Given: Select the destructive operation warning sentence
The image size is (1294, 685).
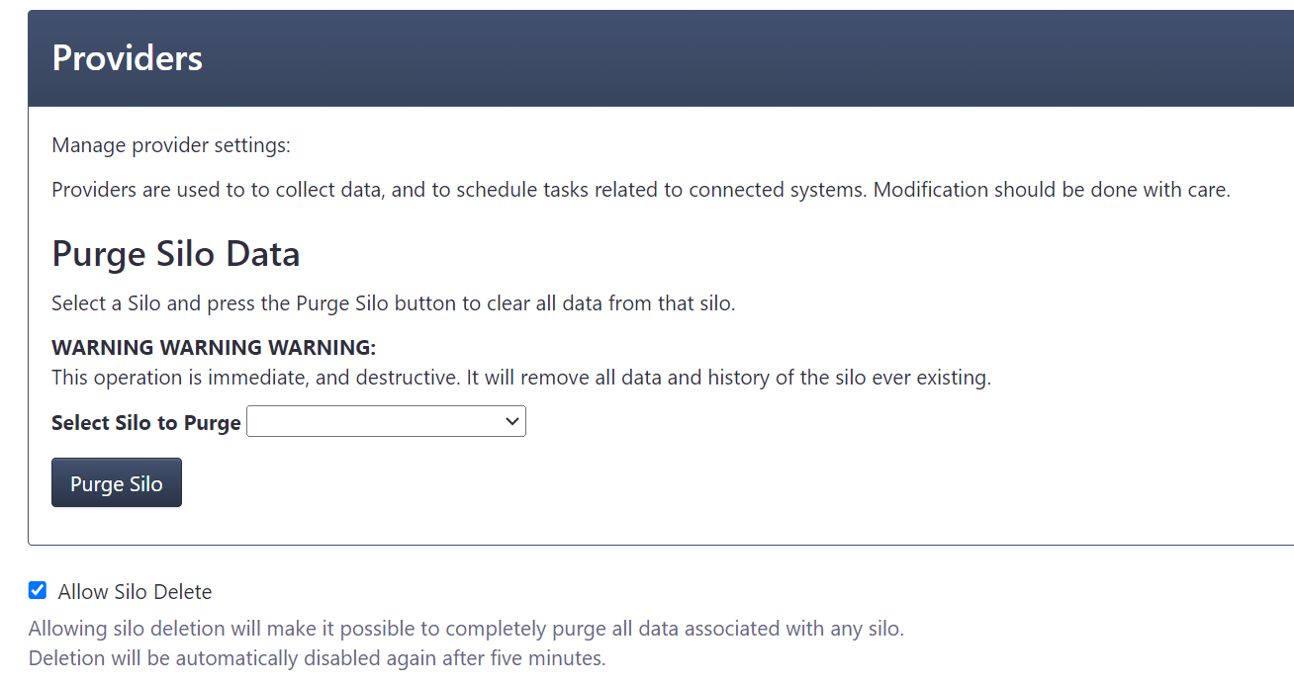Looking at the screenshot, I should click(x=520, y=377).
